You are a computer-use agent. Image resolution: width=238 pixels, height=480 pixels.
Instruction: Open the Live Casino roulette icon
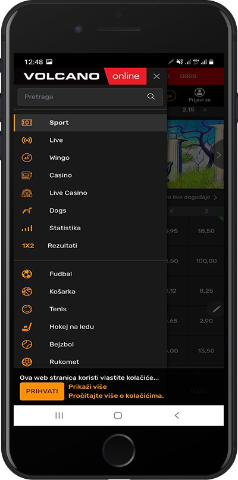pos(27,193)
